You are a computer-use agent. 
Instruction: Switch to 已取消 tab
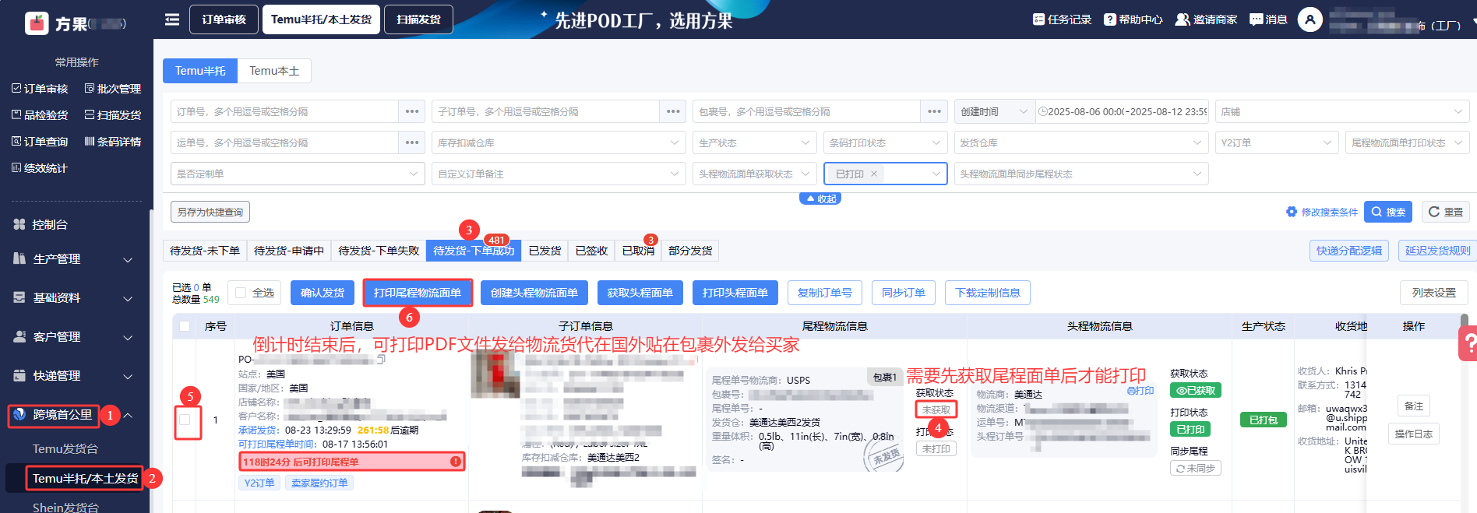[x=638, y=251]
